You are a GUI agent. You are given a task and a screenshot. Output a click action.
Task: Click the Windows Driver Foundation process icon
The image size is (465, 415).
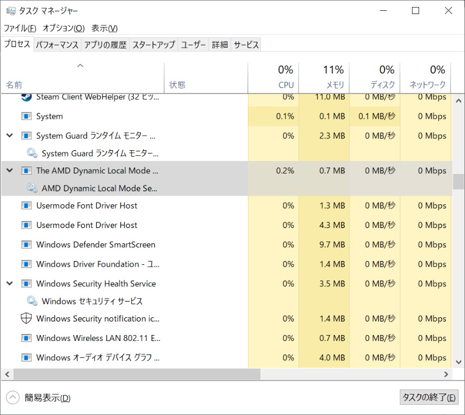click(26, 264)
